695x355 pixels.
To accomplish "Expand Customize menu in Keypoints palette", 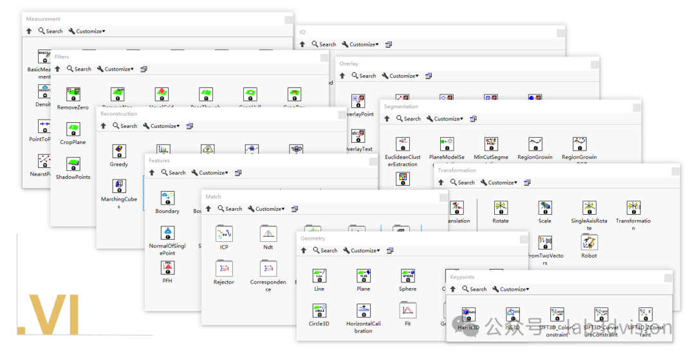I will coord(510,289).
